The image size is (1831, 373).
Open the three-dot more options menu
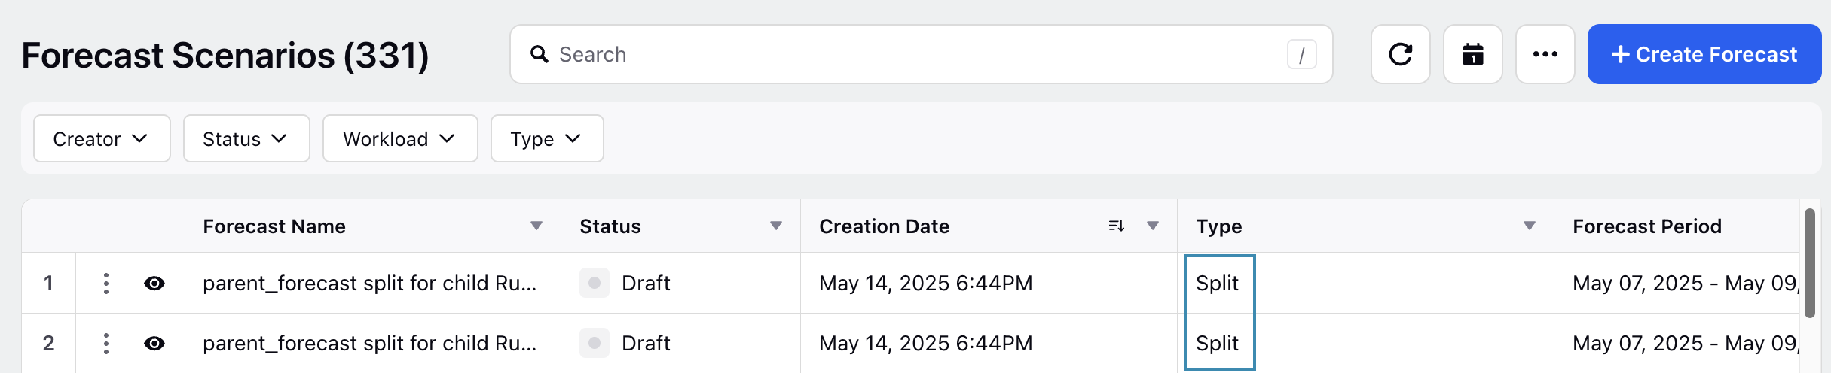click(x=1545, y=54)
